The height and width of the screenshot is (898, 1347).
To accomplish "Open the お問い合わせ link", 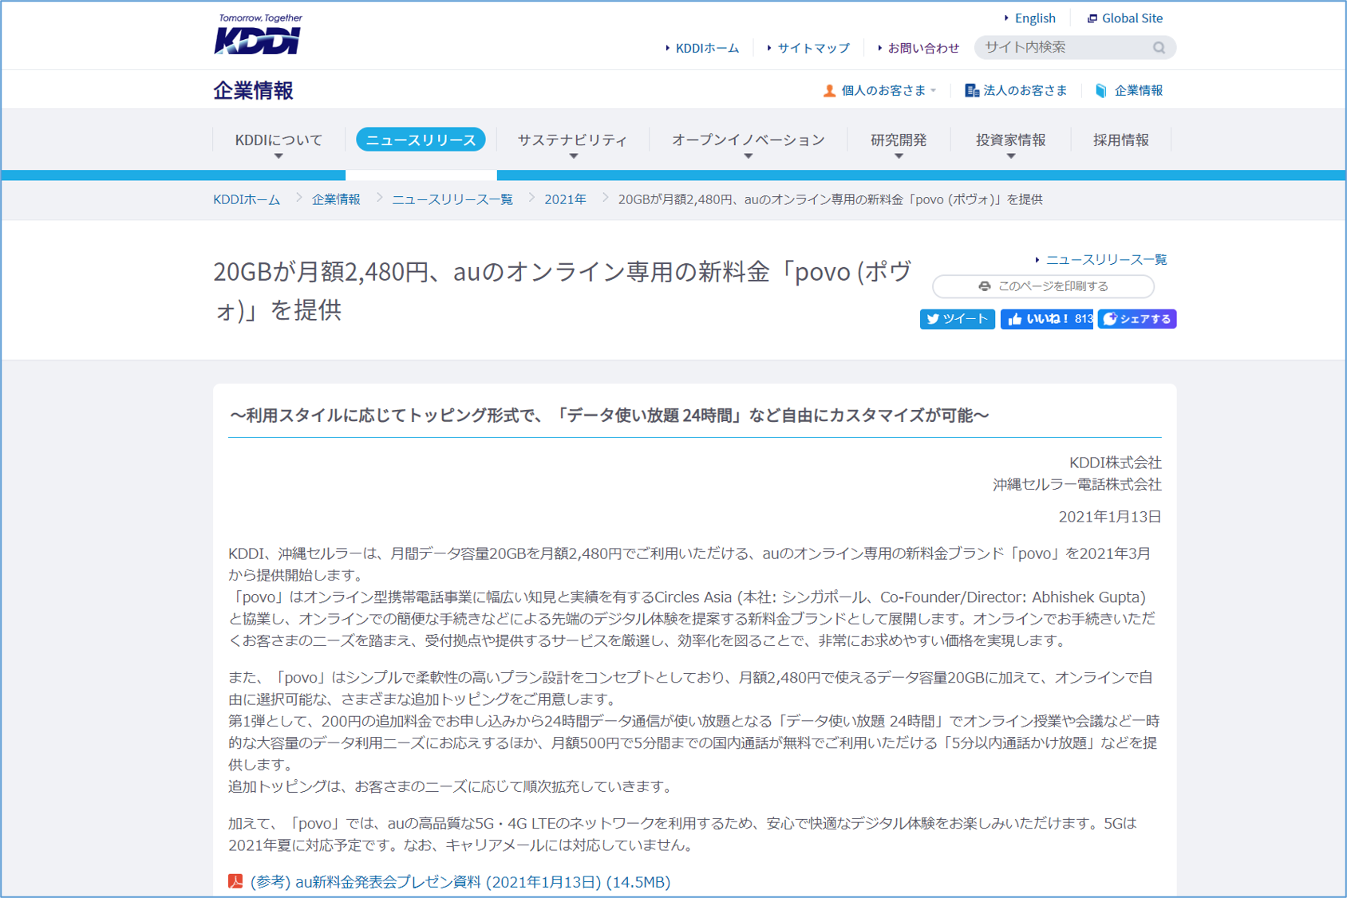I will point(923,48).
